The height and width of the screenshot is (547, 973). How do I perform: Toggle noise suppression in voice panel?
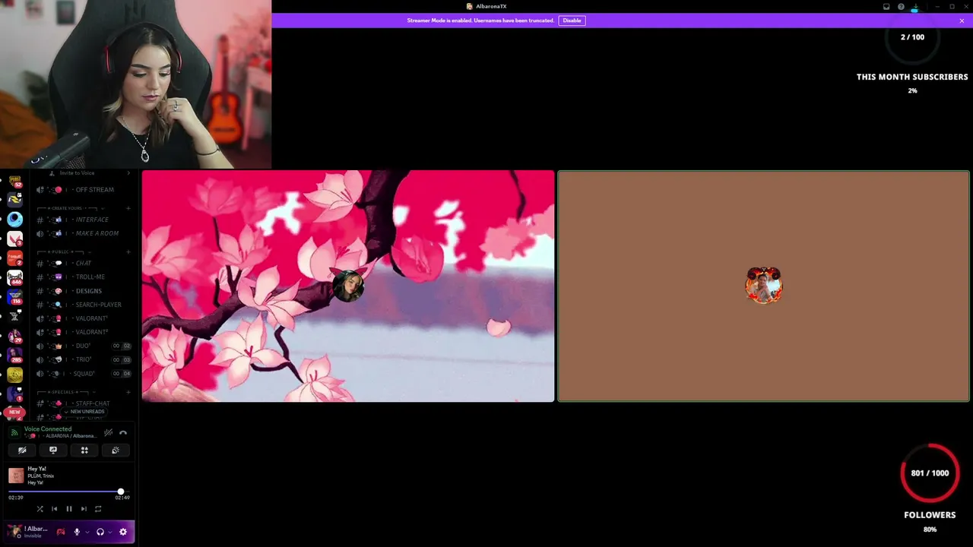pos(109,432)
